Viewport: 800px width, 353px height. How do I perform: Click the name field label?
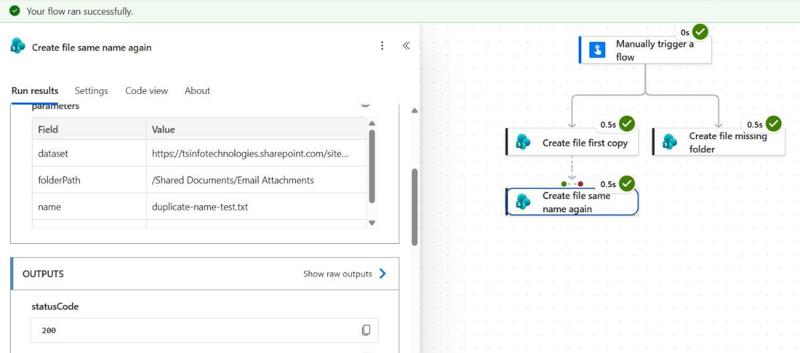click(x=49, y=207)
